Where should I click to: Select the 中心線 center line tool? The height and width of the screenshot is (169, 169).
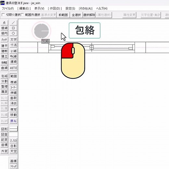(13, 57)
